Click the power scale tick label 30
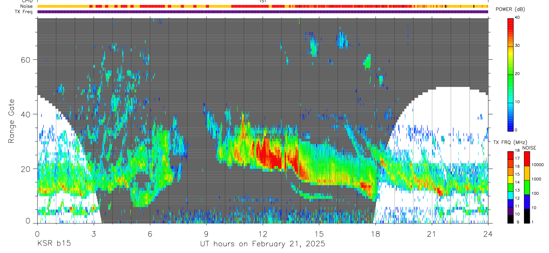This screenshot has width=549, height=253. 518,46
